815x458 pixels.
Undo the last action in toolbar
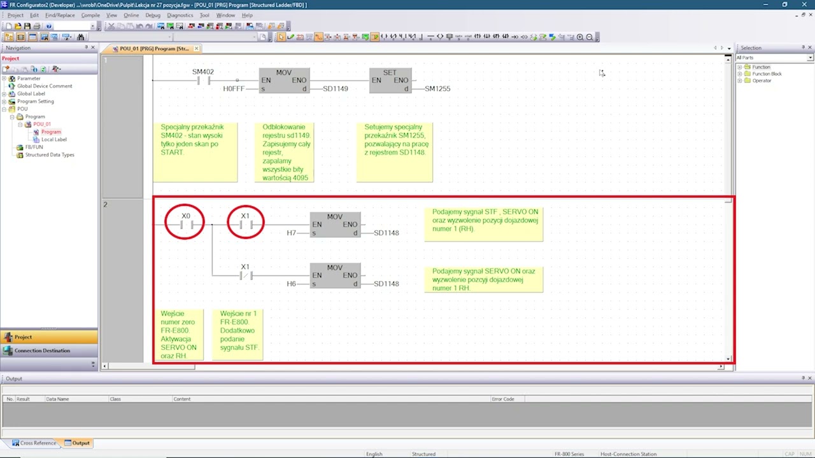tap(139, 26)
